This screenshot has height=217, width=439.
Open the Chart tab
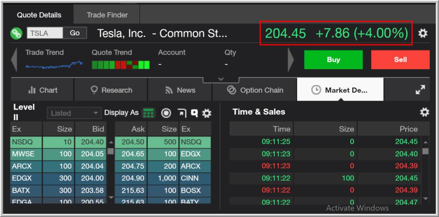point(42,90)
